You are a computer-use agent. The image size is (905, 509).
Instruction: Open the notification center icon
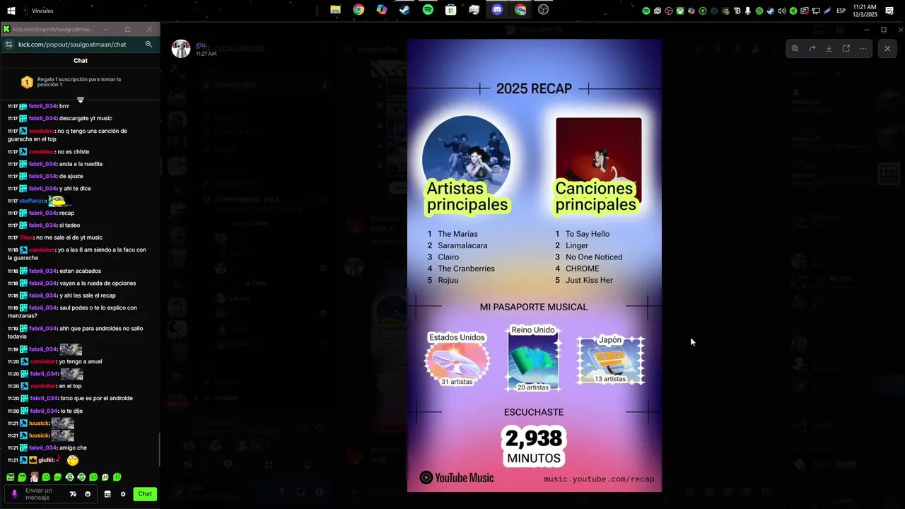(x=889, y=11)
